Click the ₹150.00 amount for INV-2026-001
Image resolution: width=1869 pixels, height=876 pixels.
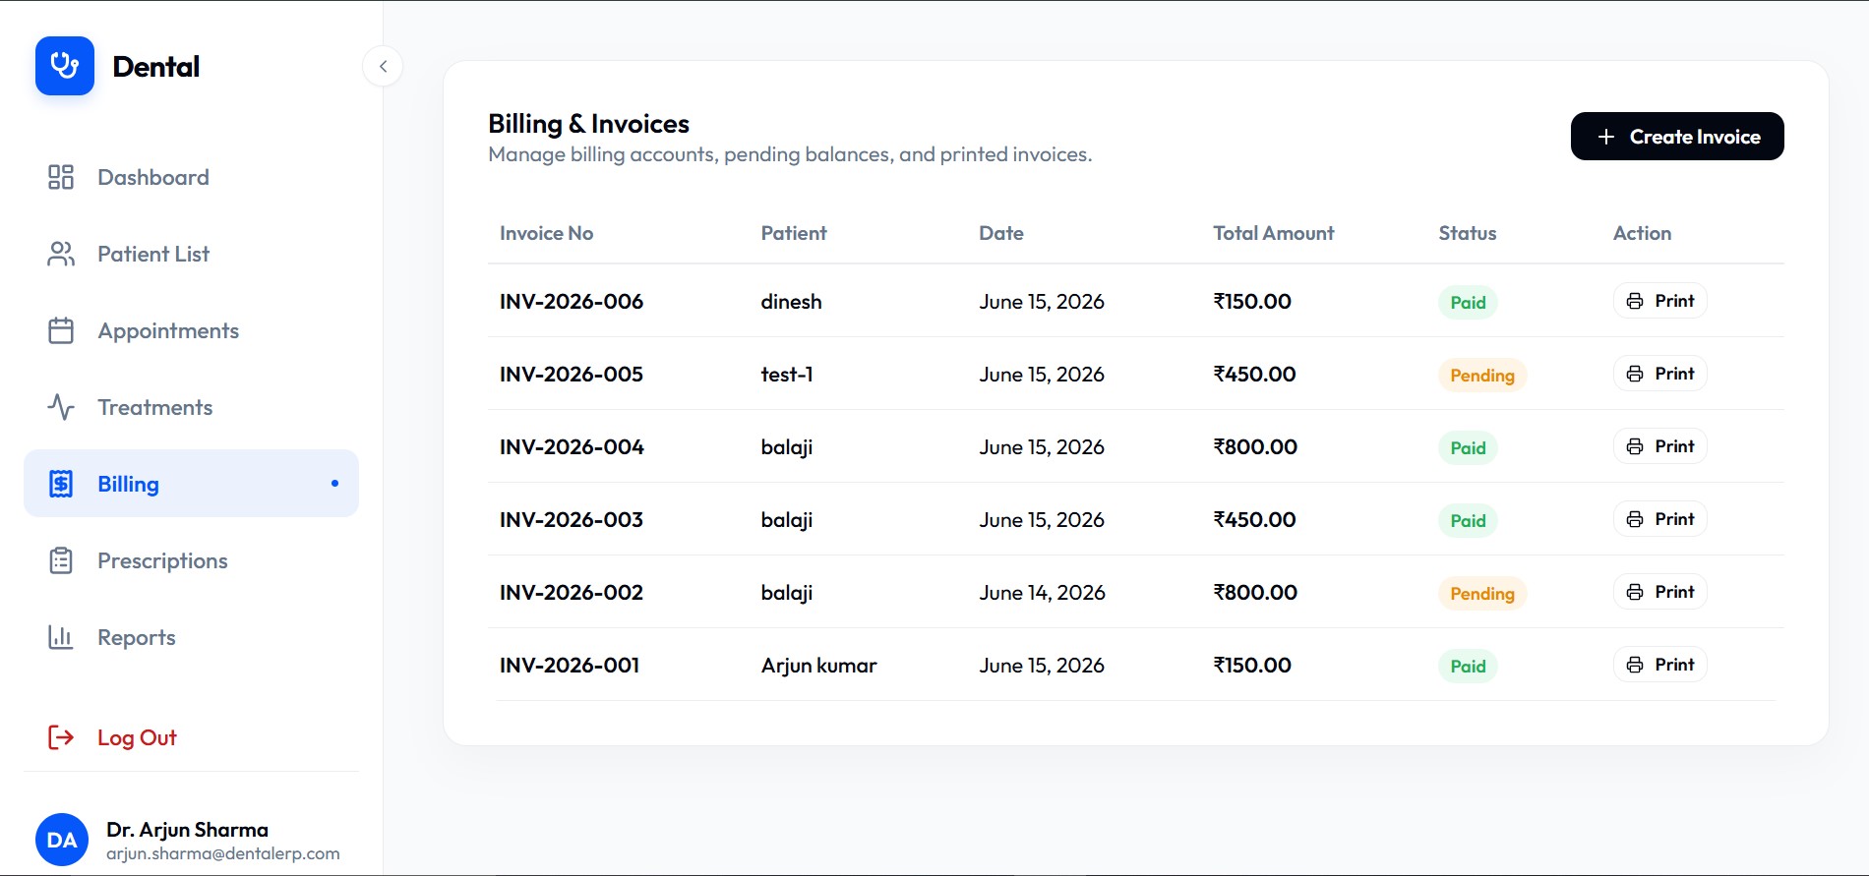1252,665
